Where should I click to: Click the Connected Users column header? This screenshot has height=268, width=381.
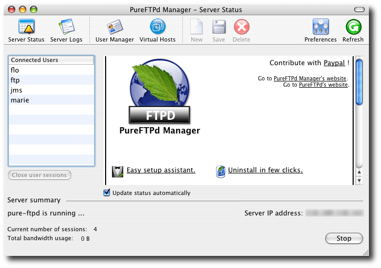pos(52,60)
